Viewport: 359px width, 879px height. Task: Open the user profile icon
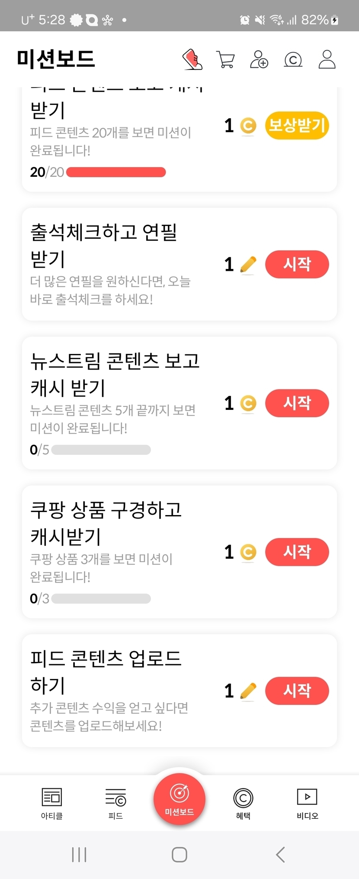click(x=327, y=60)
